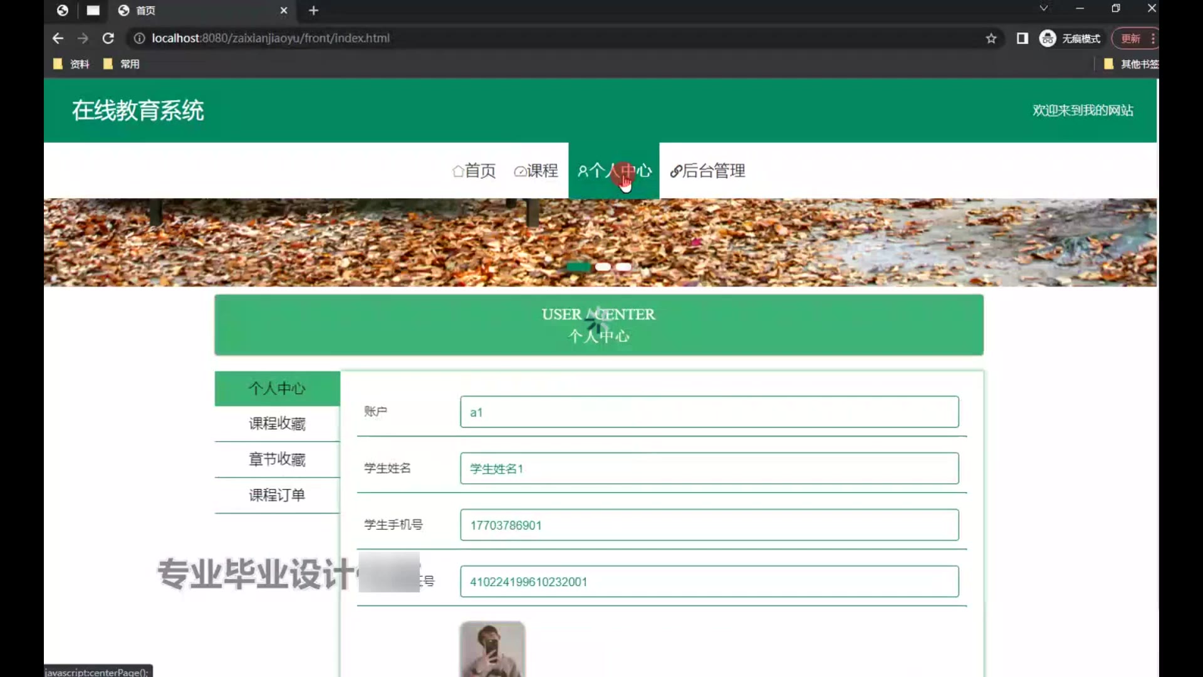1203x677 pixels.
Task: Open the 课程 navigation item
Action: (536, 171)
